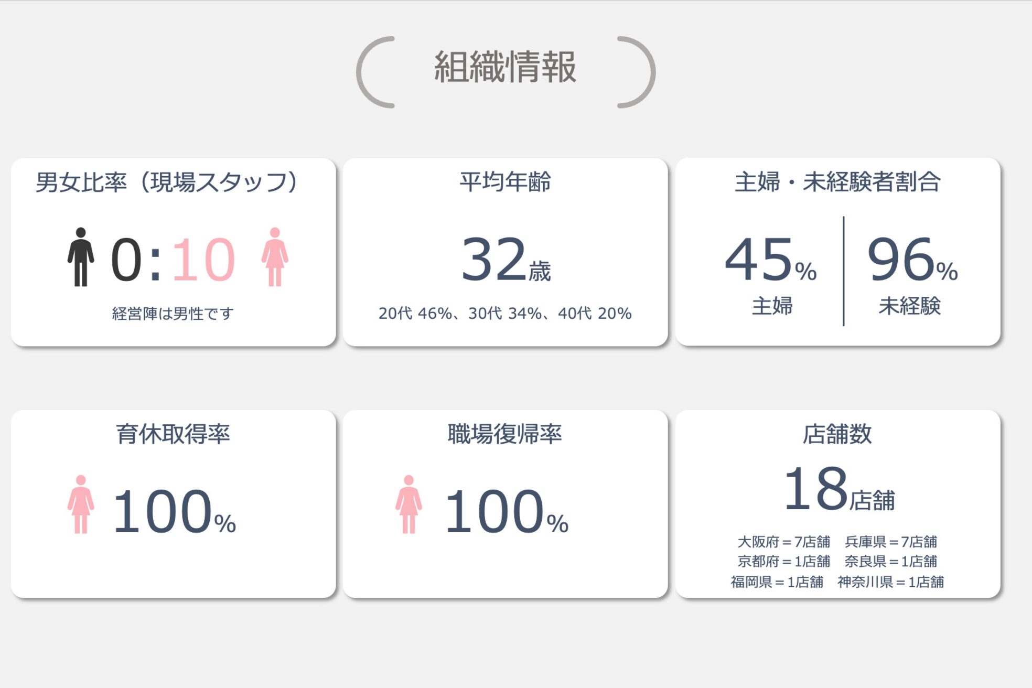Click the 45% 主婦 figure
Image resolution: width=1032 pixels, height=688 pixels.
coord(770,261)
